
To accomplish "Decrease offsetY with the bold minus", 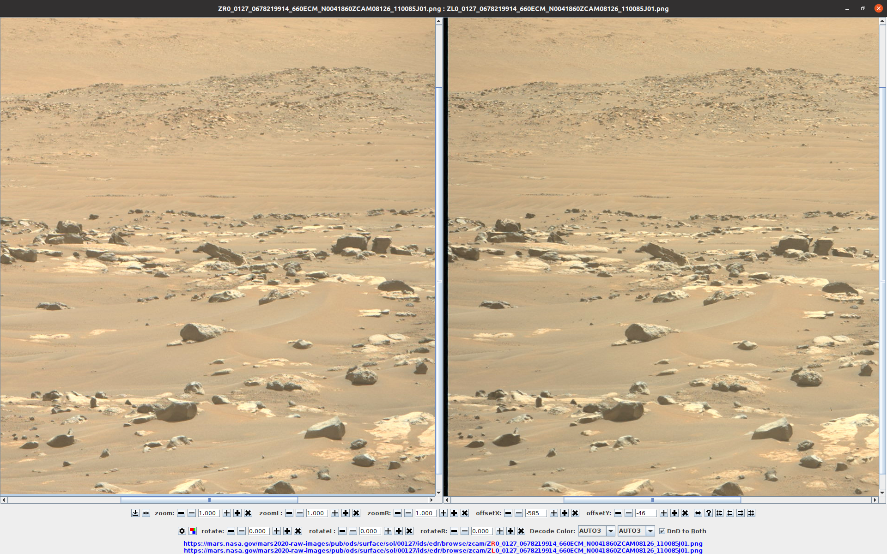I will [618, 513].
